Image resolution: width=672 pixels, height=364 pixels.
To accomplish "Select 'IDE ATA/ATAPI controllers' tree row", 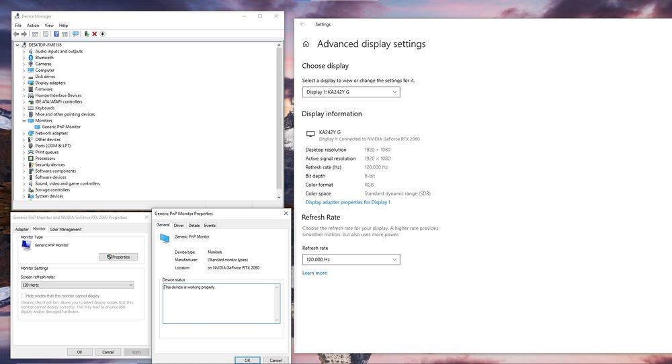I will [58, 102].
